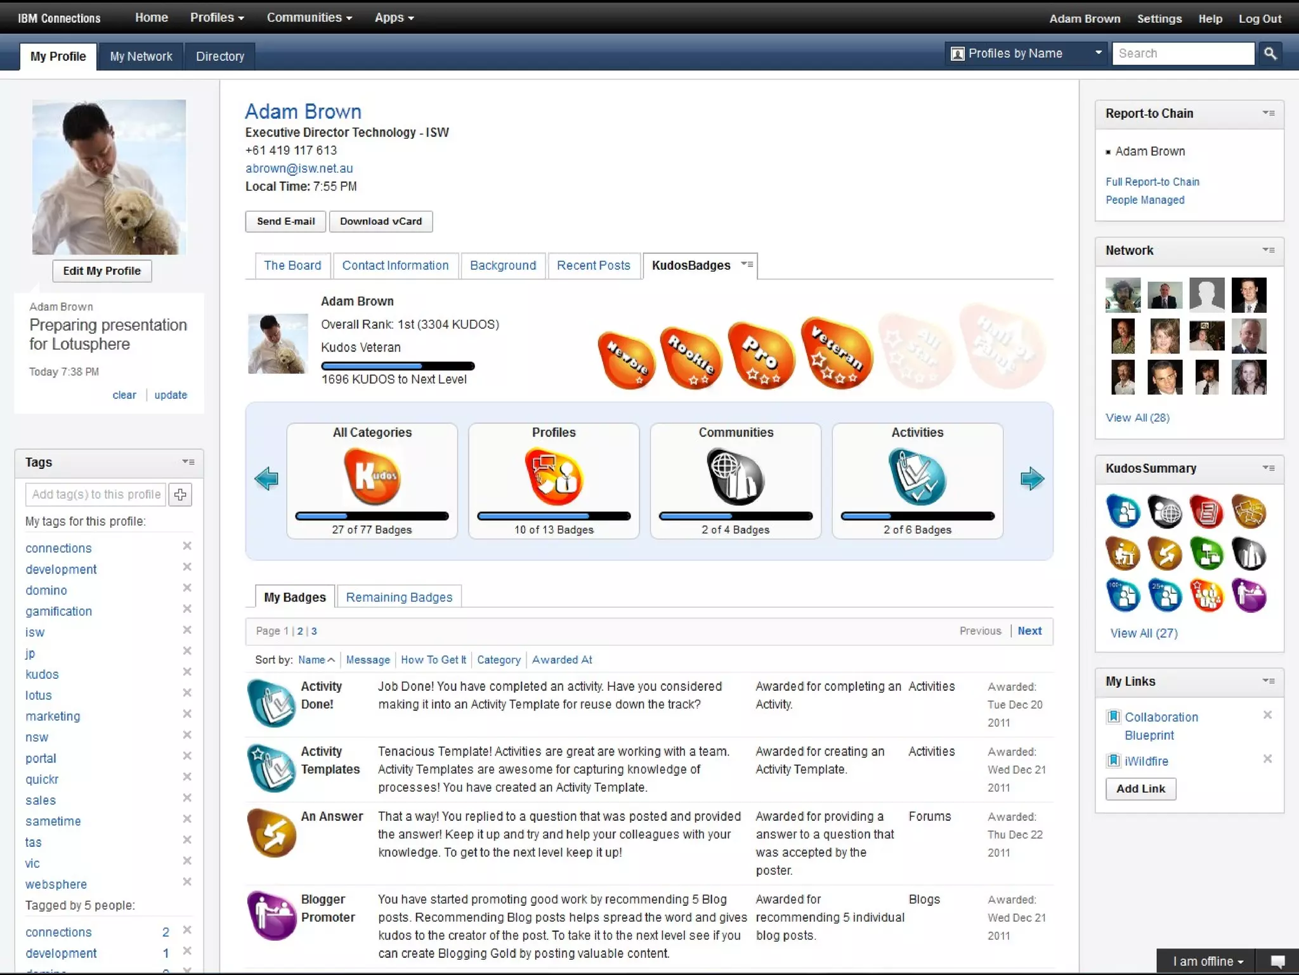Click the Download vCard button
The width and height of the screenshot is (1299, 975).
coord(381,221)
